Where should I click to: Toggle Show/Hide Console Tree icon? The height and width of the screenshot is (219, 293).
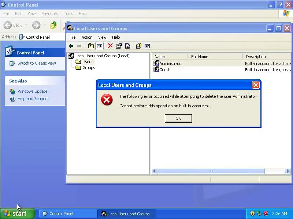pos(100,46)
